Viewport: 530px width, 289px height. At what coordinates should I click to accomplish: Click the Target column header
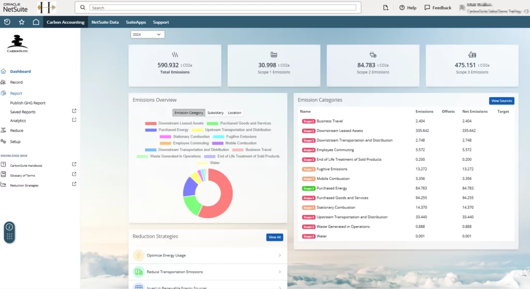coord(503,112)
